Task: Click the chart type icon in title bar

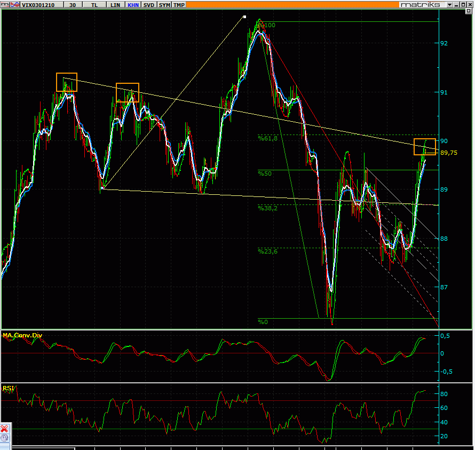Action: click(14, 4)
